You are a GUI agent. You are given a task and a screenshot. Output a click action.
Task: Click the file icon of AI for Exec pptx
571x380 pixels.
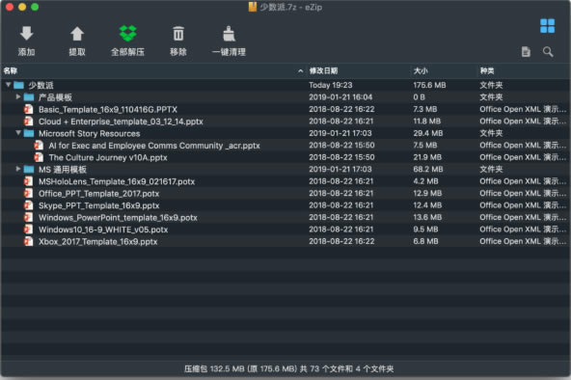point(39,146)
